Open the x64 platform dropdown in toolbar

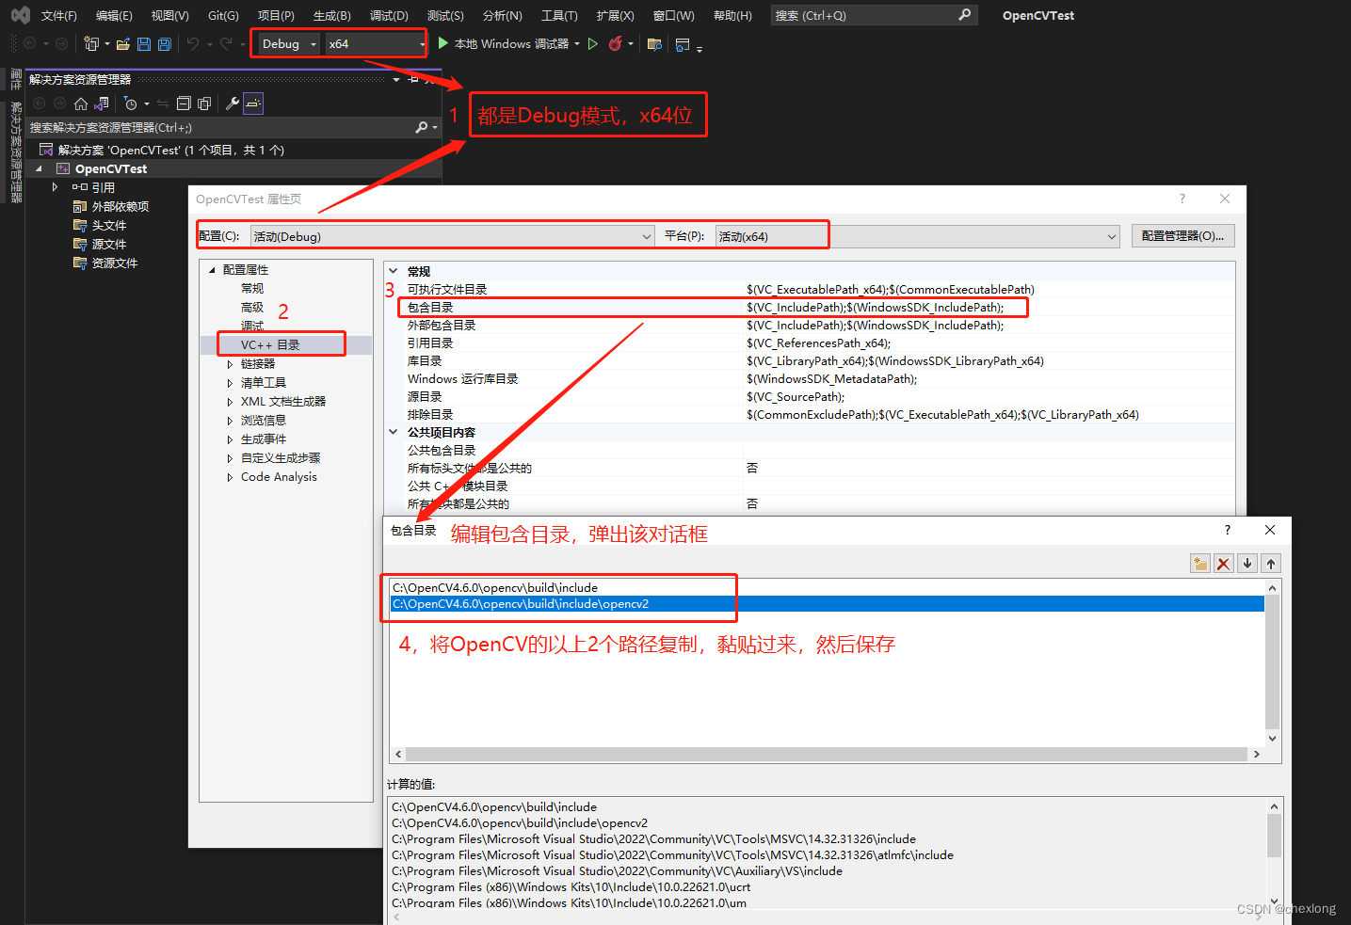[376, 43]
